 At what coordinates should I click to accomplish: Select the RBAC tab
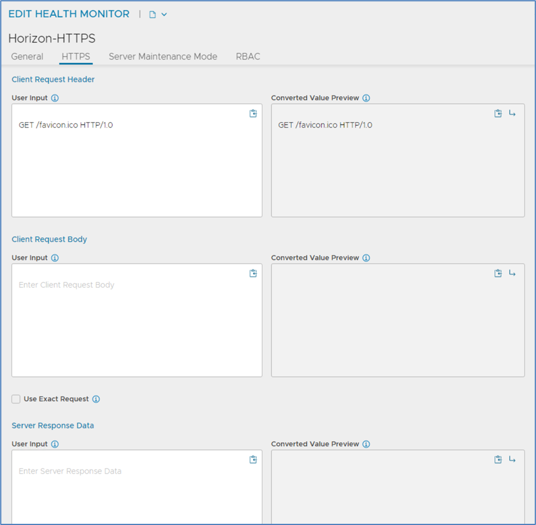click(x=248, y=57)
